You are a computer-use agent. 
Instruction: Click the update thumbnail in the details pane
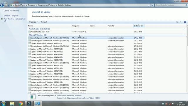point(33,97)
